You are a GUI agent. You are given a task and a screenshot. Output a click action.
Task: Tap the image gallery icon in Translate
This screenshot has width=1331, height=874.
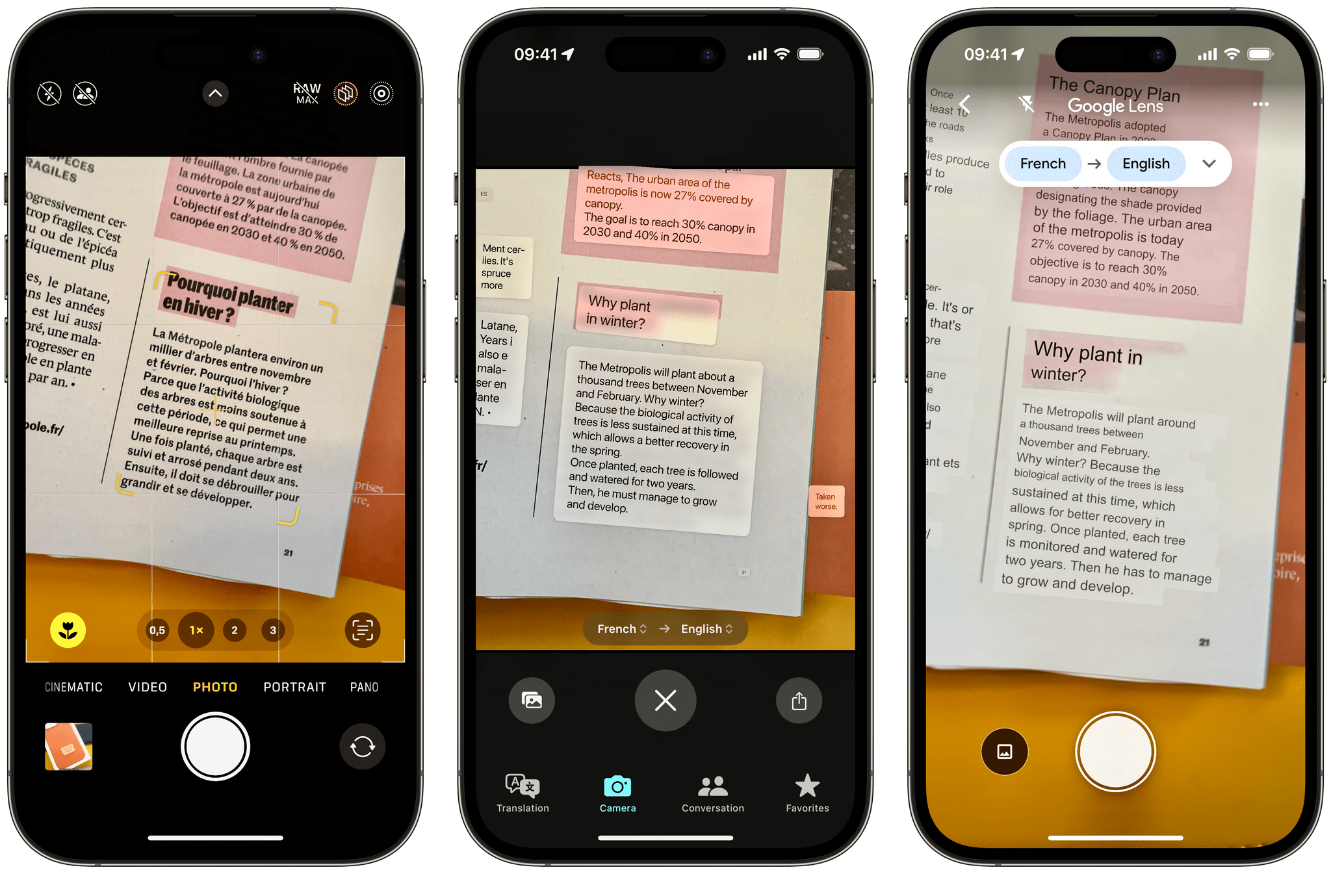tap(532, 700)
